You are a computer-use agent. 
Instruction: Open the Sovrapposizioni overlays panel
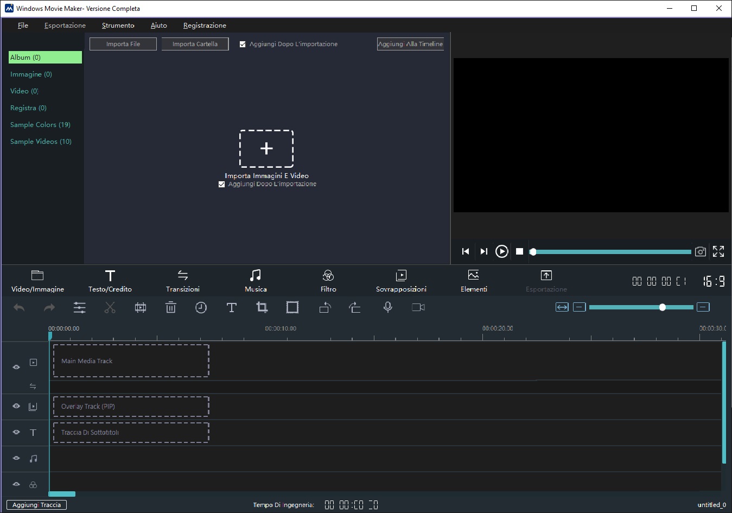pos(401,281)
